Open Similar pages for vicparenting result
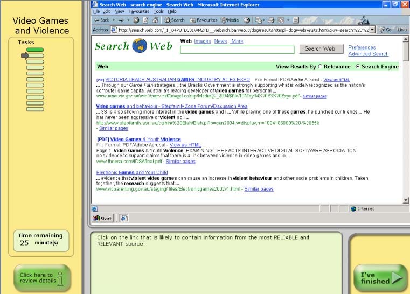Viewport: 410px width, 294px height. pos(259,189)
